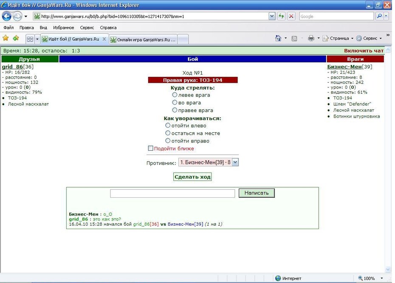Select отойти вправо radio button

(168, 140)
